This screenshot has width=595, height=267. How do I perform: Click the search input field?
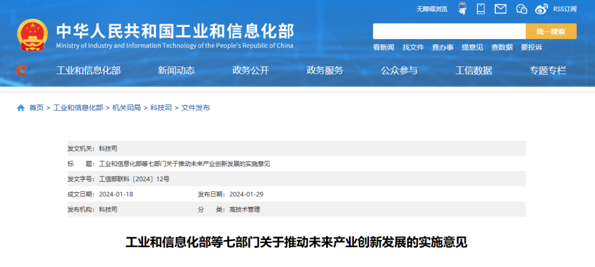[x=450, y=31]
